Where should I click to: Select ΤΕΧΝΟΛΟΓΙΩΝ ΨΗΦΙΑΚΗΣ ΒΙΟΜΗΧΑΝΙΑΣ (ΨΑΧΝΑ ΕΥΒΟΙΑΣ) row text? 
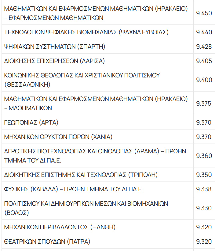tap(86, 32)
